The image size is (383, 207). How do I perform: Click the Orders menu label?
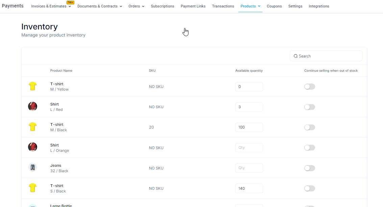coord(134,6)
